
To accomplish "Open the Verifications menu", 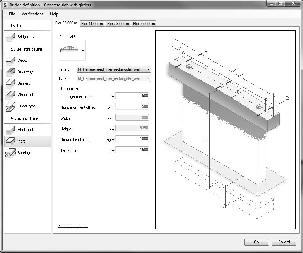I will click(32, 14).
